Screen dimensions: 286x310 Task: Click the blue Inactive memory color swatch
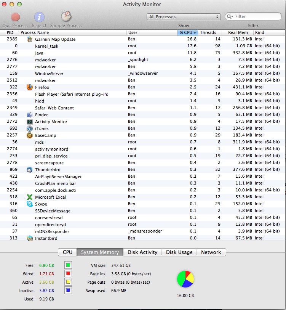(x=68, y=291)
